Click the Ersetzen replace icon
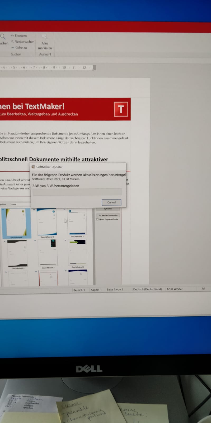 pos(12,36)
